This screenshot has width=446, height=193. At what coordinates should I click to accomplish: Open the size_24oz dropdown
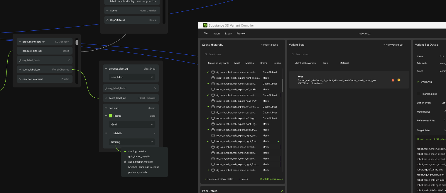(132, 77)
